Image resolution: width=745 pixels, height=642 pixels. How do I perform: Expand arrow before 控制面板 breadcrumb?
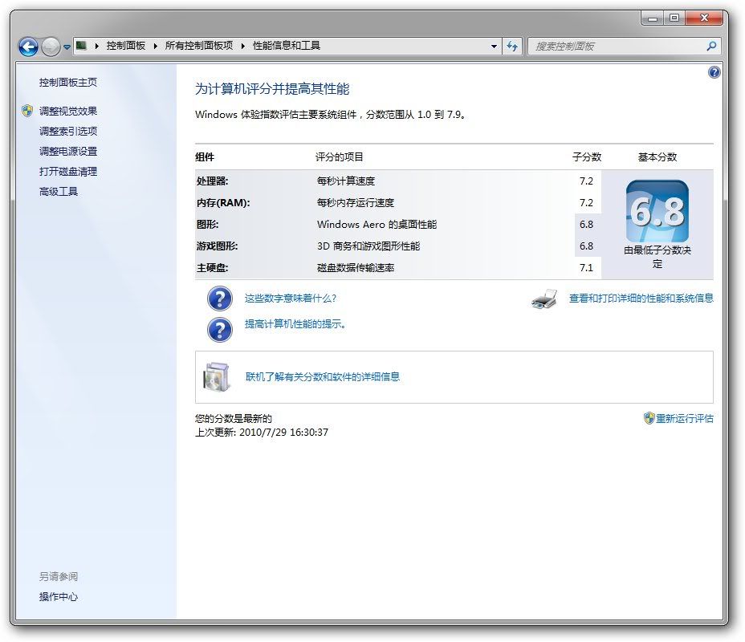tap(97, 46)
